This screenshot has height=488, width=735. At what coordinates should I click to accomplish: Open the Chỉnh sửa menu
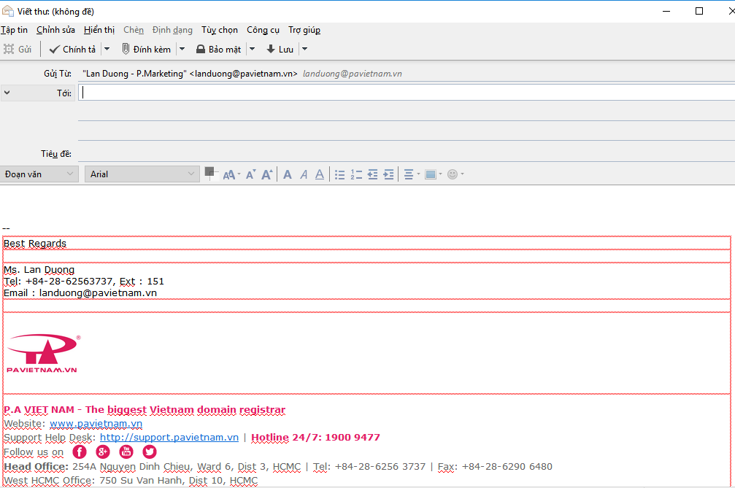(55, 30)
